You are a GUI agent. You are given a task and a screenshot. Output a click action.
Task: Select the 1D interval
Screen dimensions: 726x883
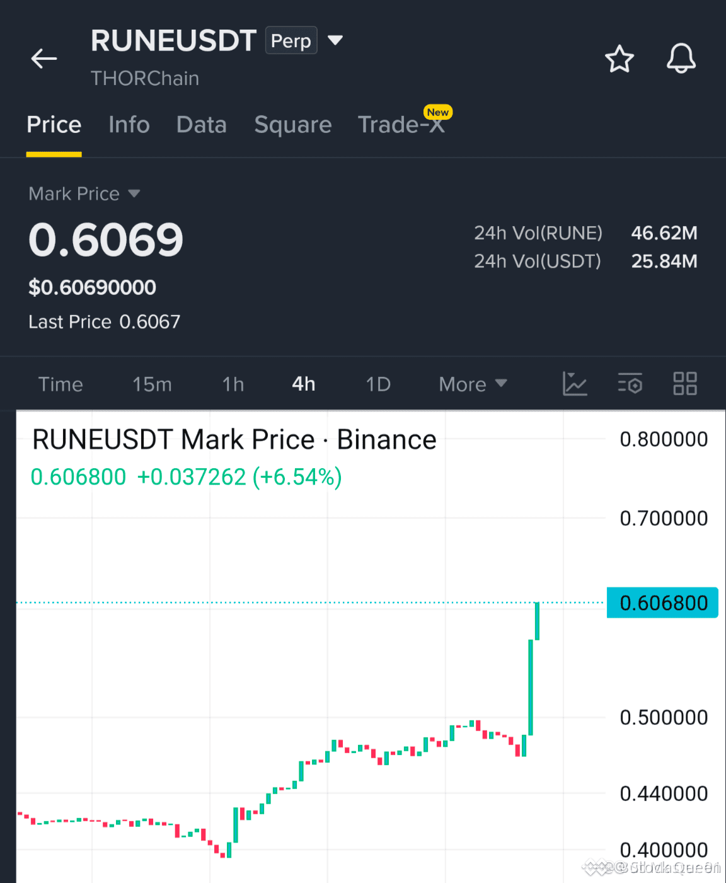coord(378,384)
